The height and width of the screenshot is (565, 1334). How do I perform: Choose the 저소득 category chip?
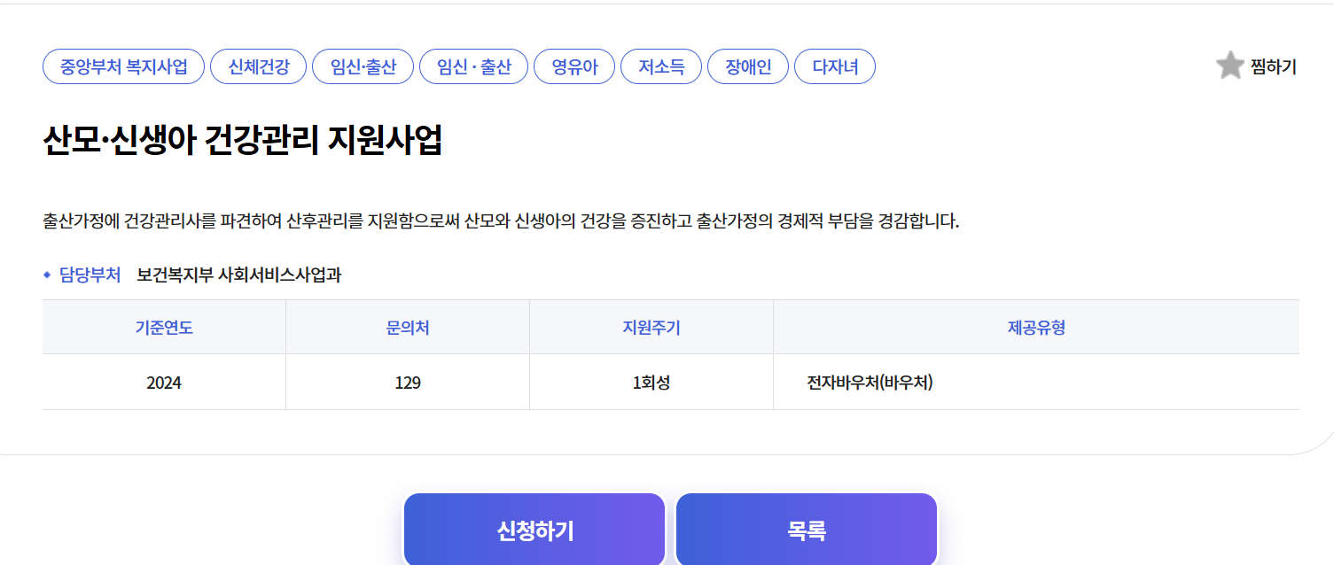pyautogui.click(x=659, y=66)
